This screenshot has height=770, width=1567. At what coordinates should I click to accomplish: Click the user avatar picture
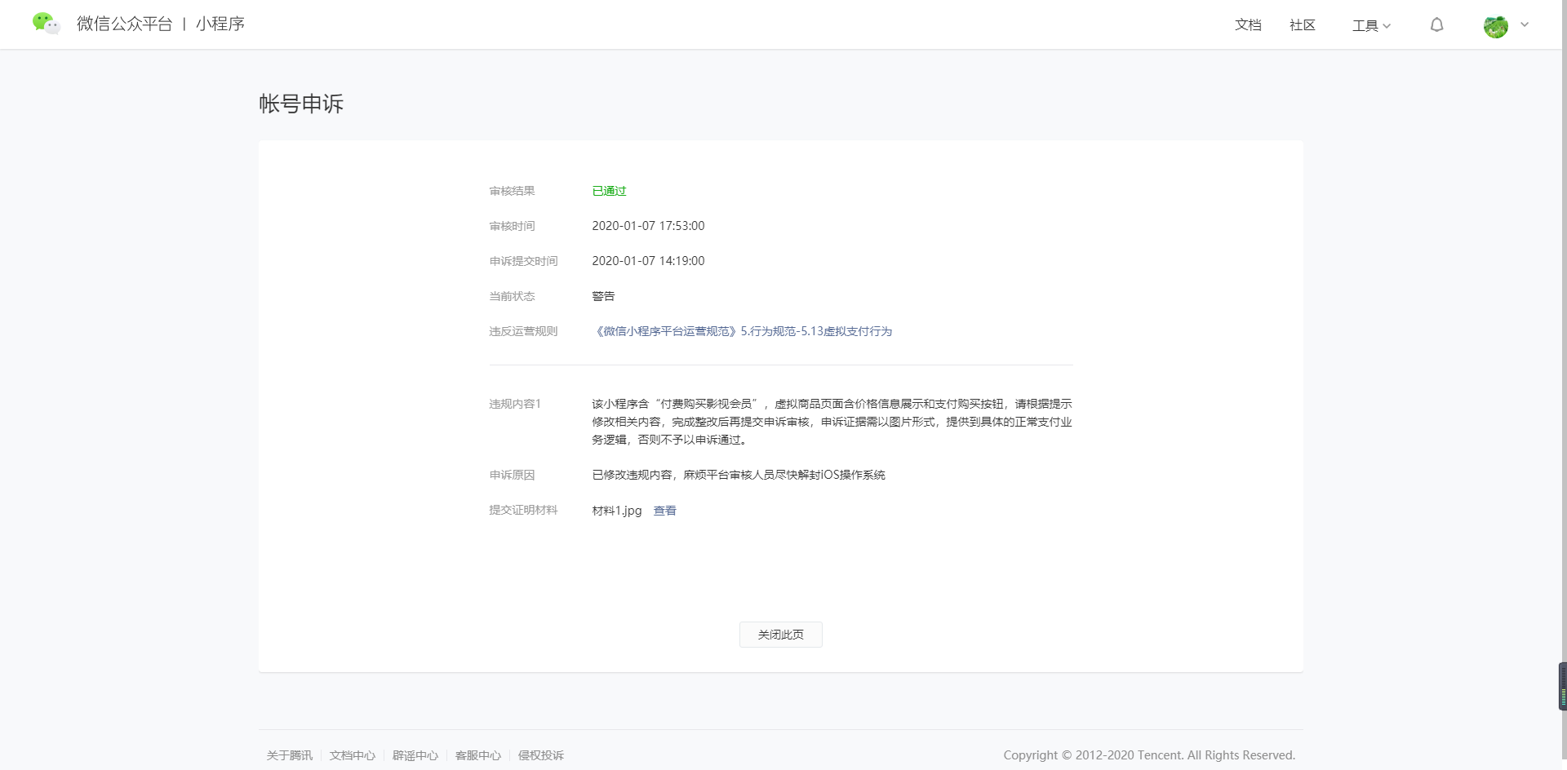[x=1495, y=26]
